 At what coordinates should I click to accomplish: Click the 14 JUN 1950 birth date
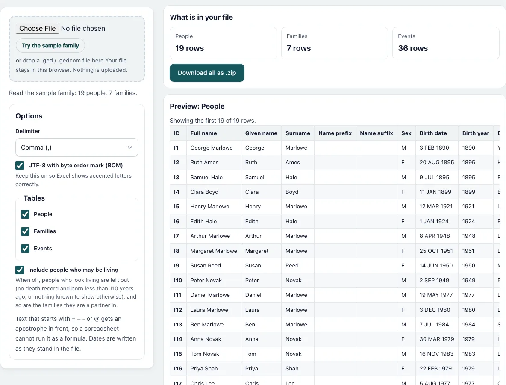pos(436,266)
